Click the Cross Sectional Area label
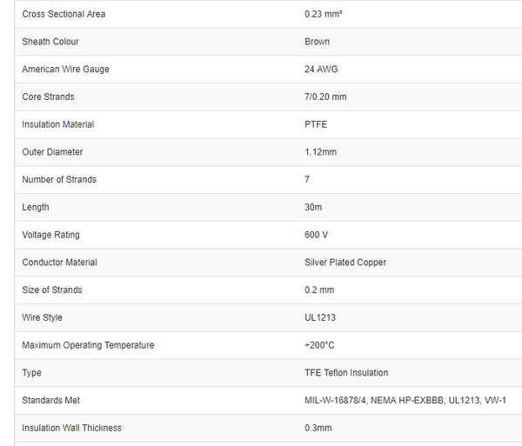The image size is (522, 446). tap(64, 15)
